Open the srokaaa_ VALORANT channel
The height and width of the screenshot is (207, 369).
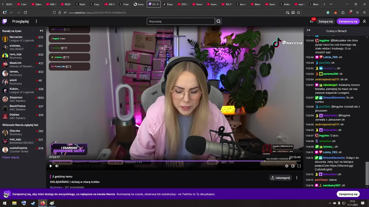[23, 47]
